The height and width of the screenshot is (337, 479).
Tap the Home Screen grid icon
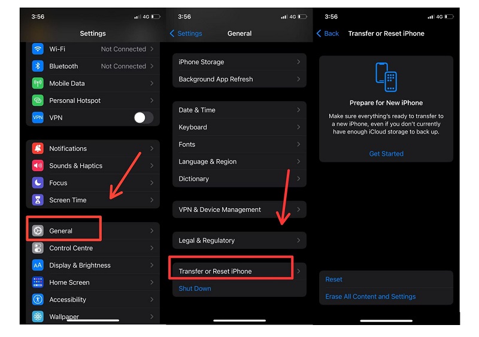click(x=38, y=283)
